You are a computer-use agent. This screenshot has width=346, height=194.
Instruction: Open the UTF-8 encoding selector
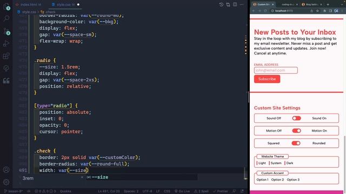tap(148, 191)
